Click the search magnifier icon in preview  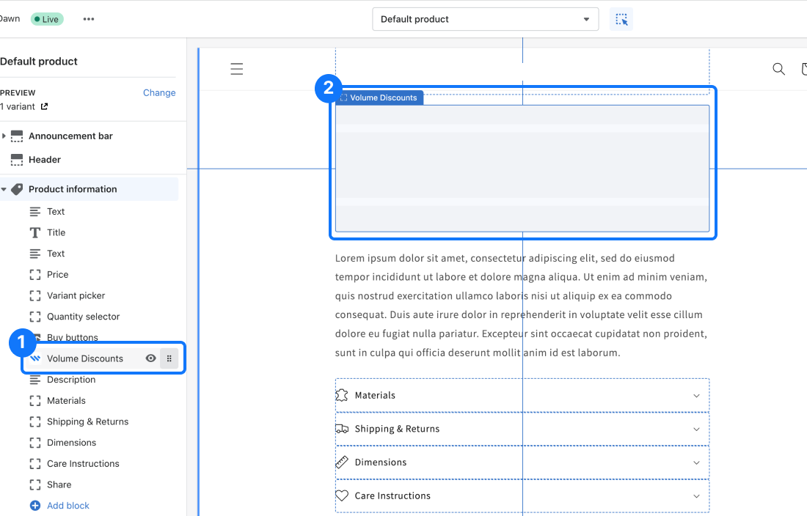(778, 69)
